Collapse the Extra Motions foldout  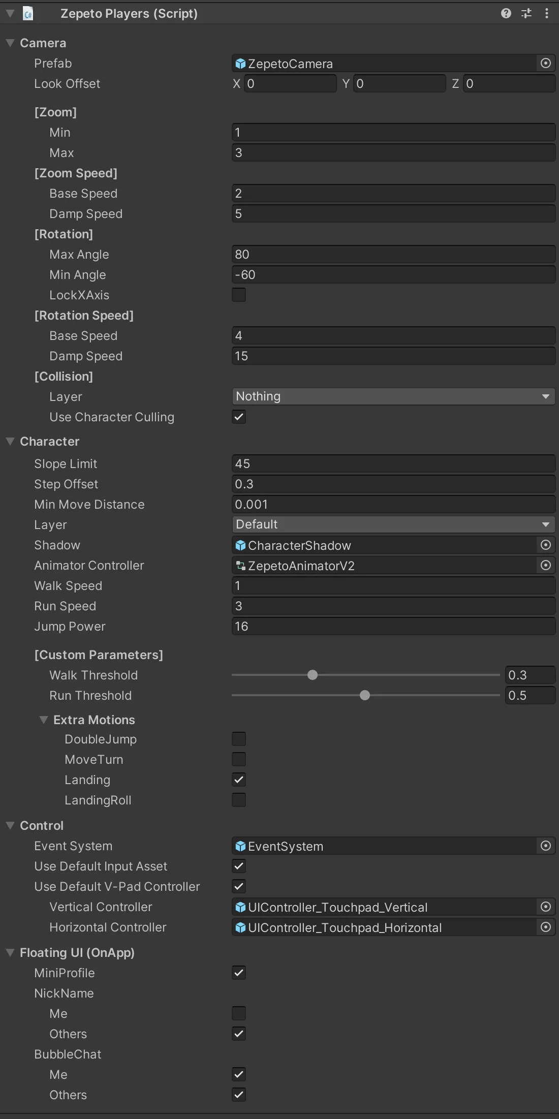click(44, 720)
